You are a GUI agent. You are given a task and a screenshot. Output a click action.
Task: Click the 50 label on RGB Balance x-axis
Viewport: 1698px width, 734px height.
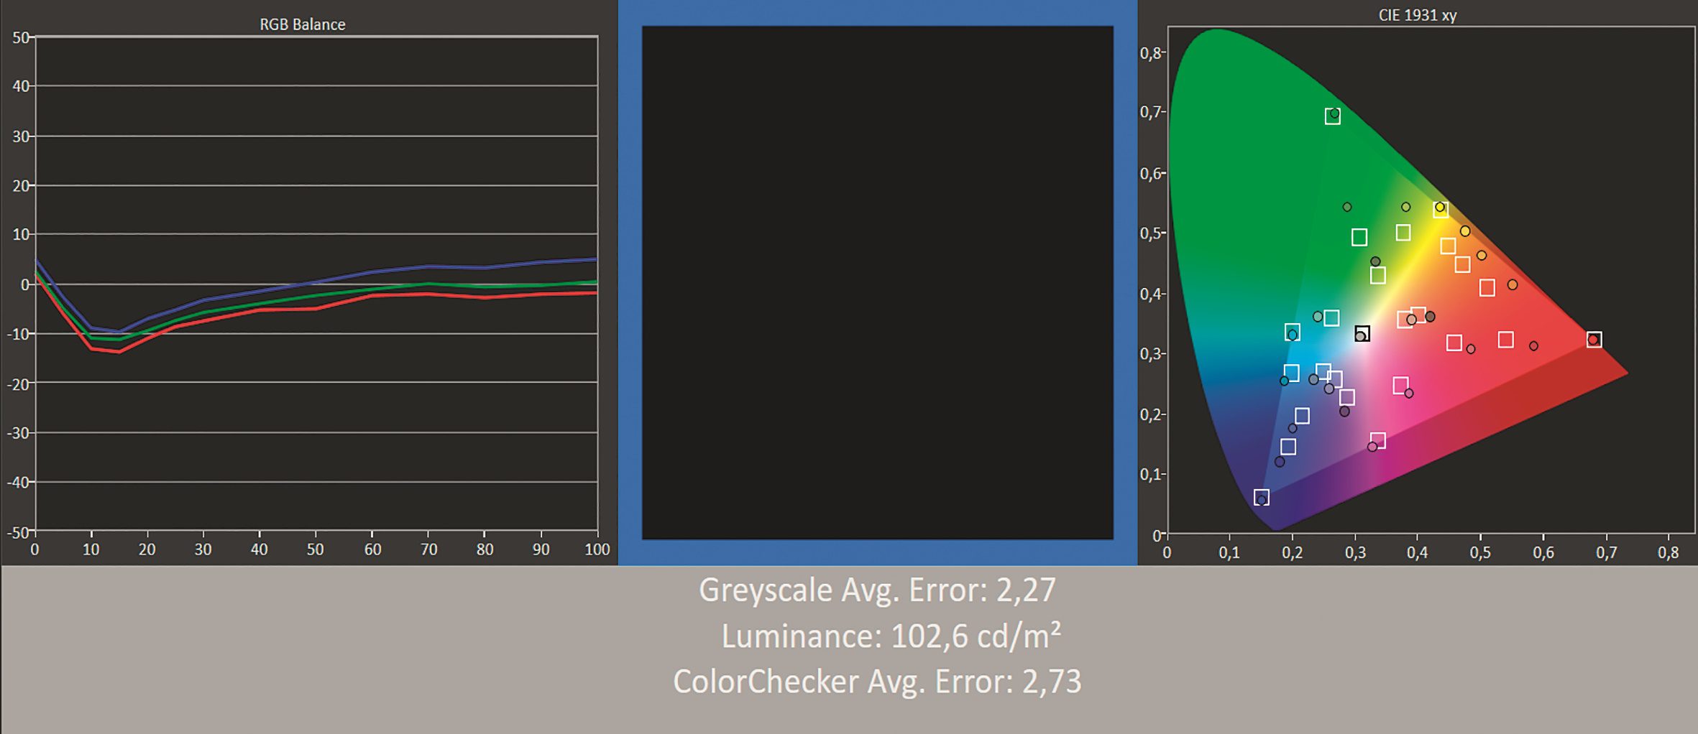click(x=315, y=549)
